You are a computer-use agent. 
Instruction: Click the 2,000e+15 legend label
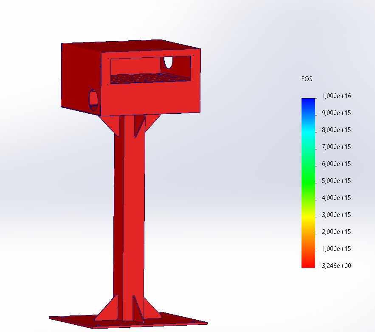click(336, 232)
